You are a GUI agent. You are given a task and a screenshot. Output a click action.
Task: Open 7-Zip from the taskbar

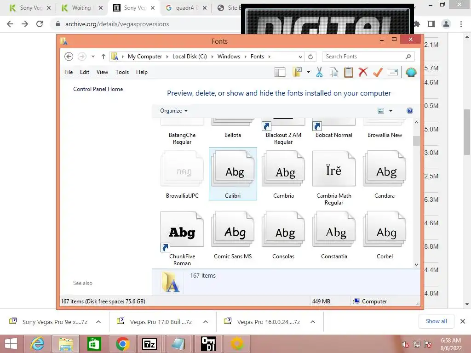tap(149, 344)
